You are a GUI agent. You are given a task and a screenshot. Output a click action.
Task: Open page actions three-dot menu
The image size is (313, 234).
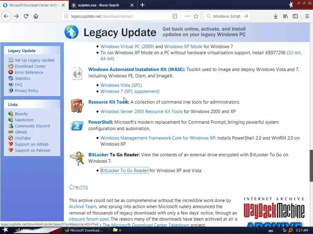pyautogui.click(x=187, y=16)
